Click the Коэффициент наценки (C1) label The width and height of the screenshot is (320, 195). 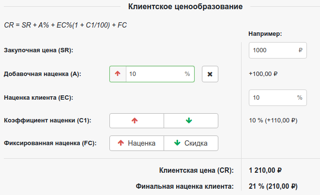(x=47, y=120)
